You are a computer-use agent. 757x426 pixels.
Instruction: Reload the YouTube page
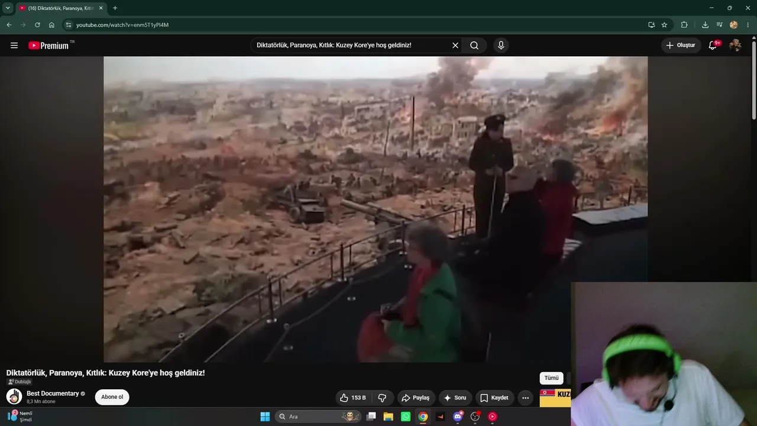37,25
